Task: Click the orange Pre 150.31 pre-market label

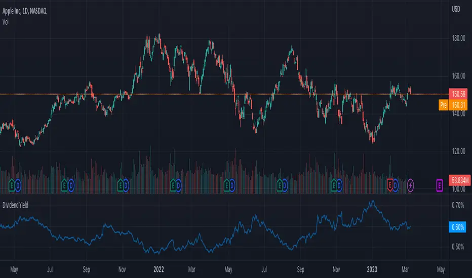Action: [x=453, y=105]
